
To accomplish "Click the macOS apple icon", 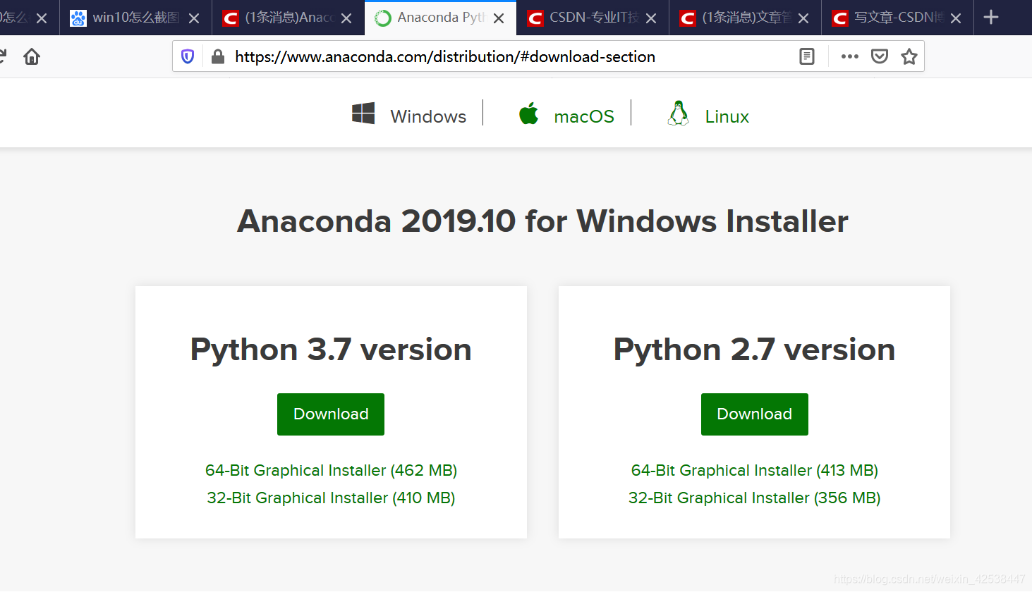I will click(x=528, y=113).
